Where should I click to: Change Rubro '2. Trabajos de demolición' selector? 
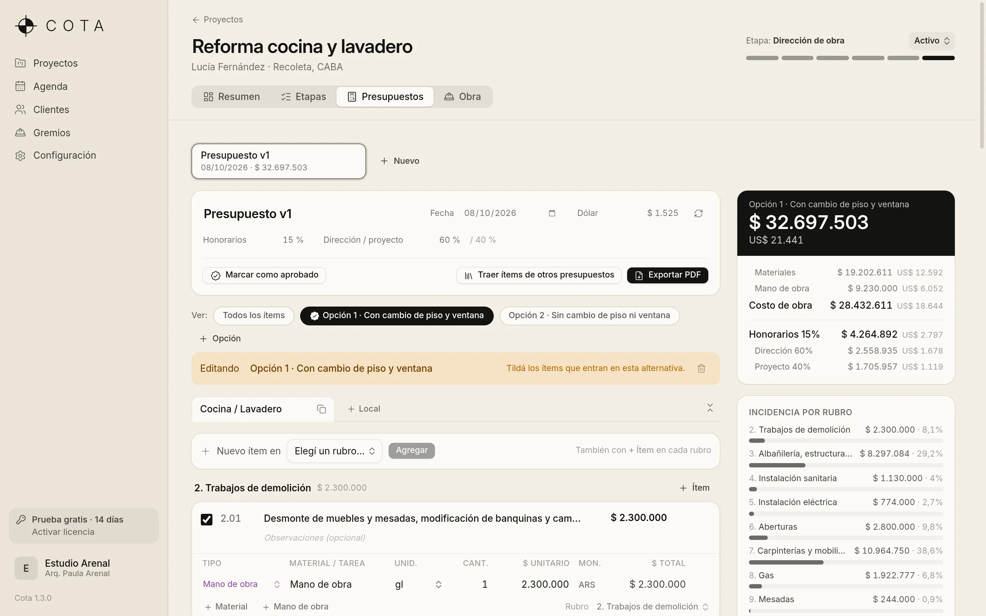(x=652, y=607)
